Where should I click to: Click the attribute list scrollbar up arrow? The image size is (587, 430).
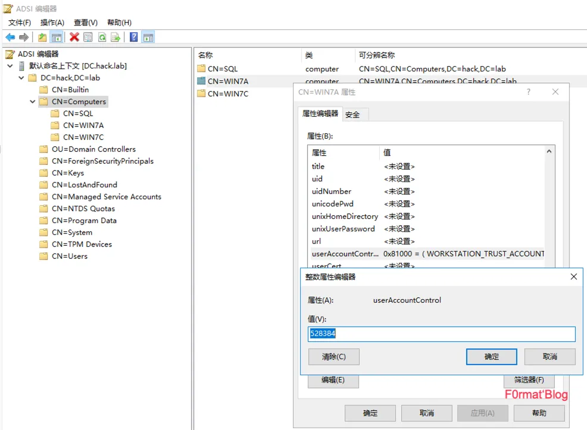[549, 152]
